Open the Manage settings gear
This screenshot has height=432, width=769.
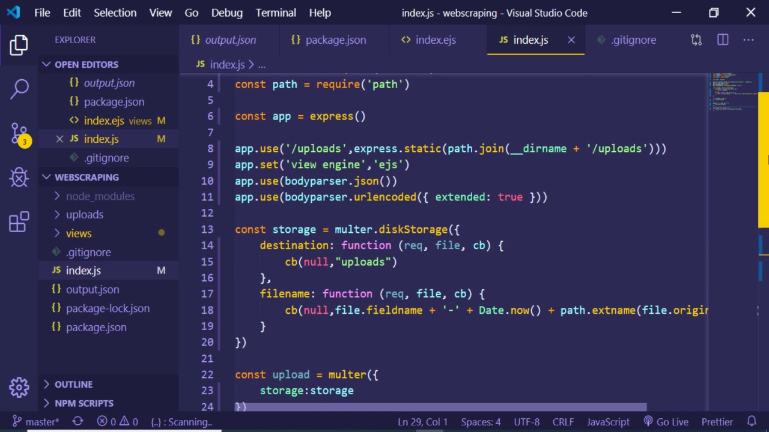click(19, 387)
